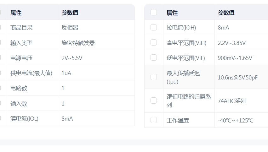268x152 pixels.
Task: Check the 最大传播延迟(tpd) row checkbox
Action: click(154, 77)
